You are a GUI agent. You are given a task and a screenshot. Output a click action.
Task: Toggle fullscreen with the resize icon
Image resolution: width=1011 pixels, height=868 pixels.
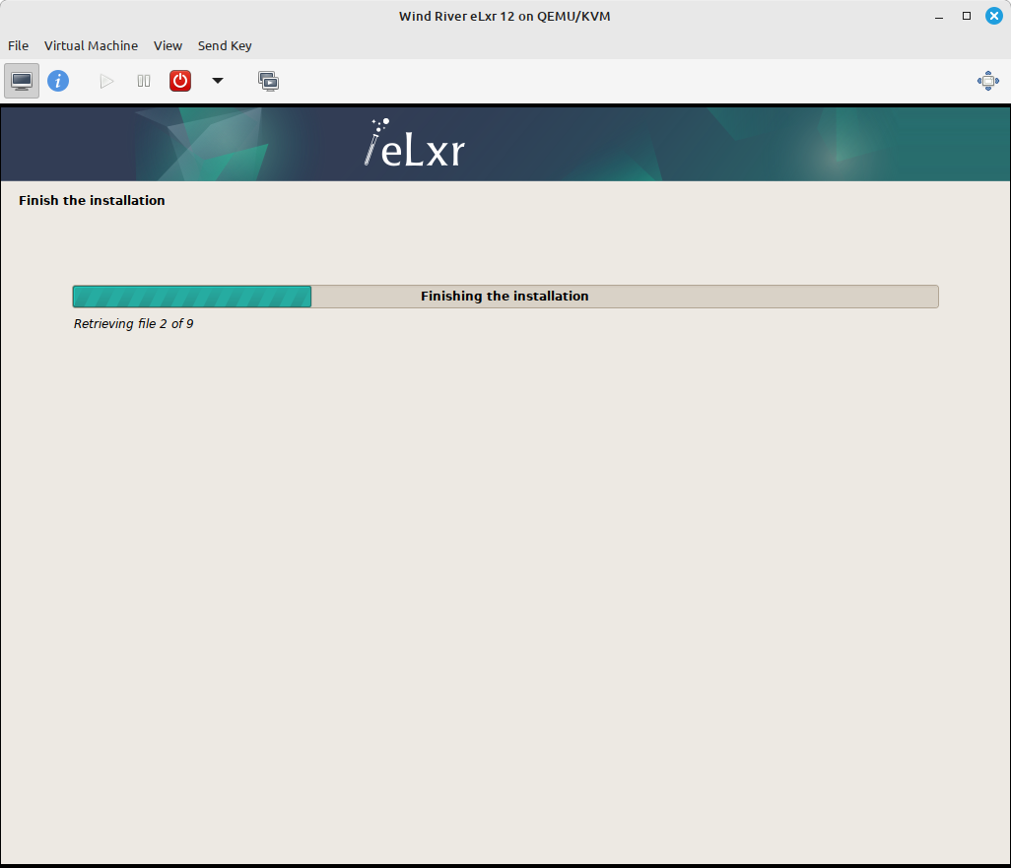[x=987, y=80]
